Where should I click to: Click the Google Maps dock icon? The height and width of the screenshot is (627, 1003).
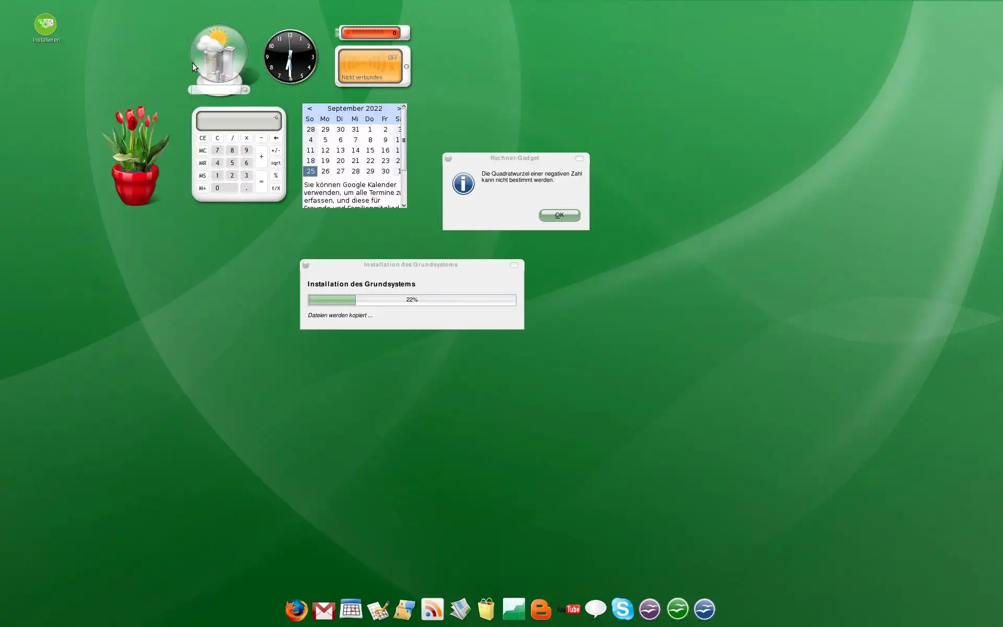point(404,609)
